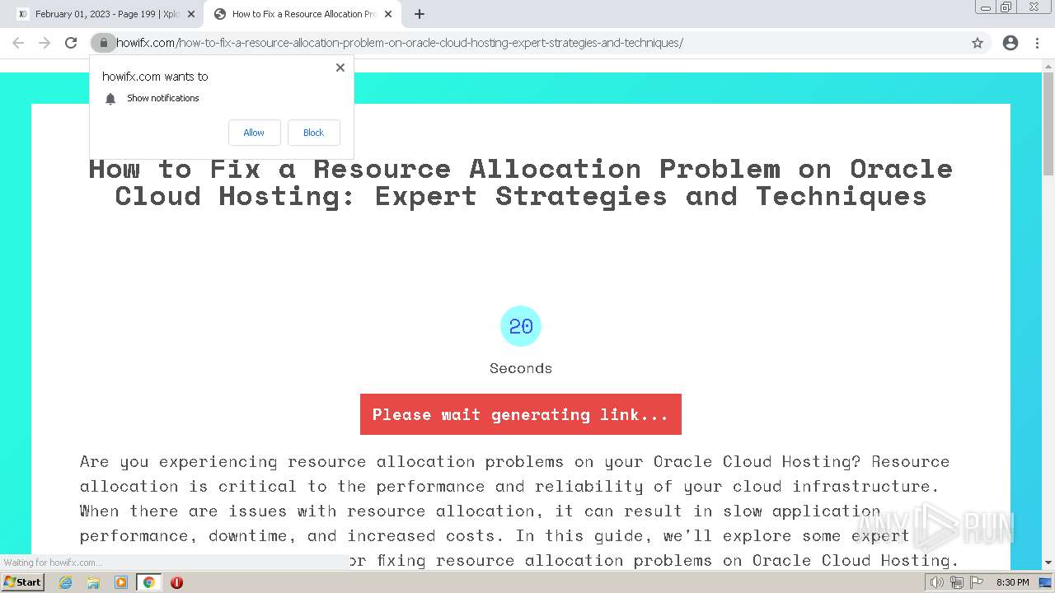Image resolution: width=1055 pixels, height=593 pixels.
Task: Close the February 01, 2023 tab
Action: pos(191,14)
